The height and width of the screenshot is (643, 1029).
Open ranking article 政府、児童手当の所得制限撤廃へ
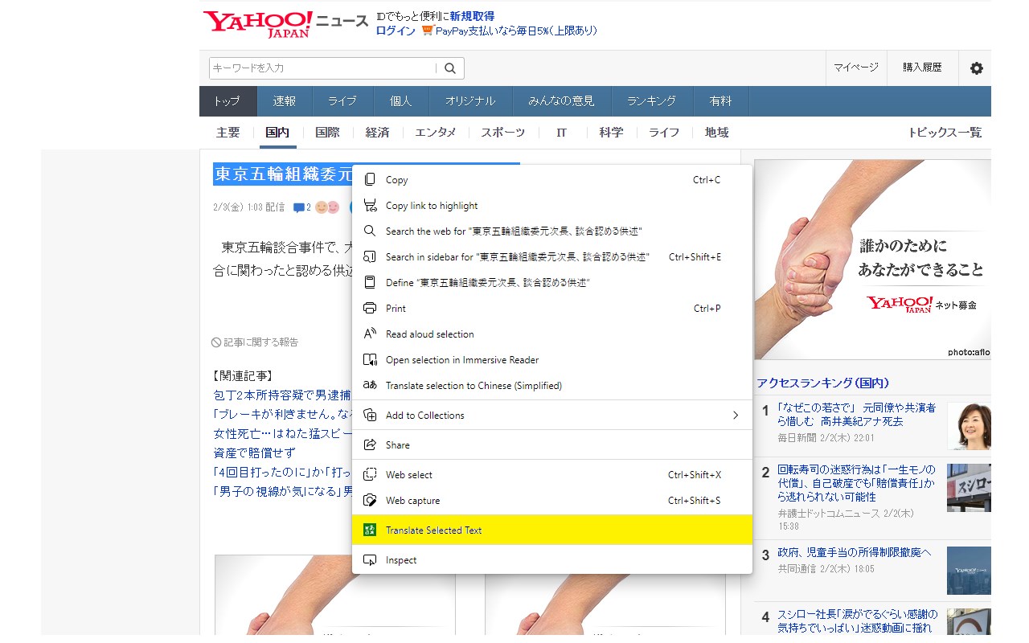tap(854, 553)
